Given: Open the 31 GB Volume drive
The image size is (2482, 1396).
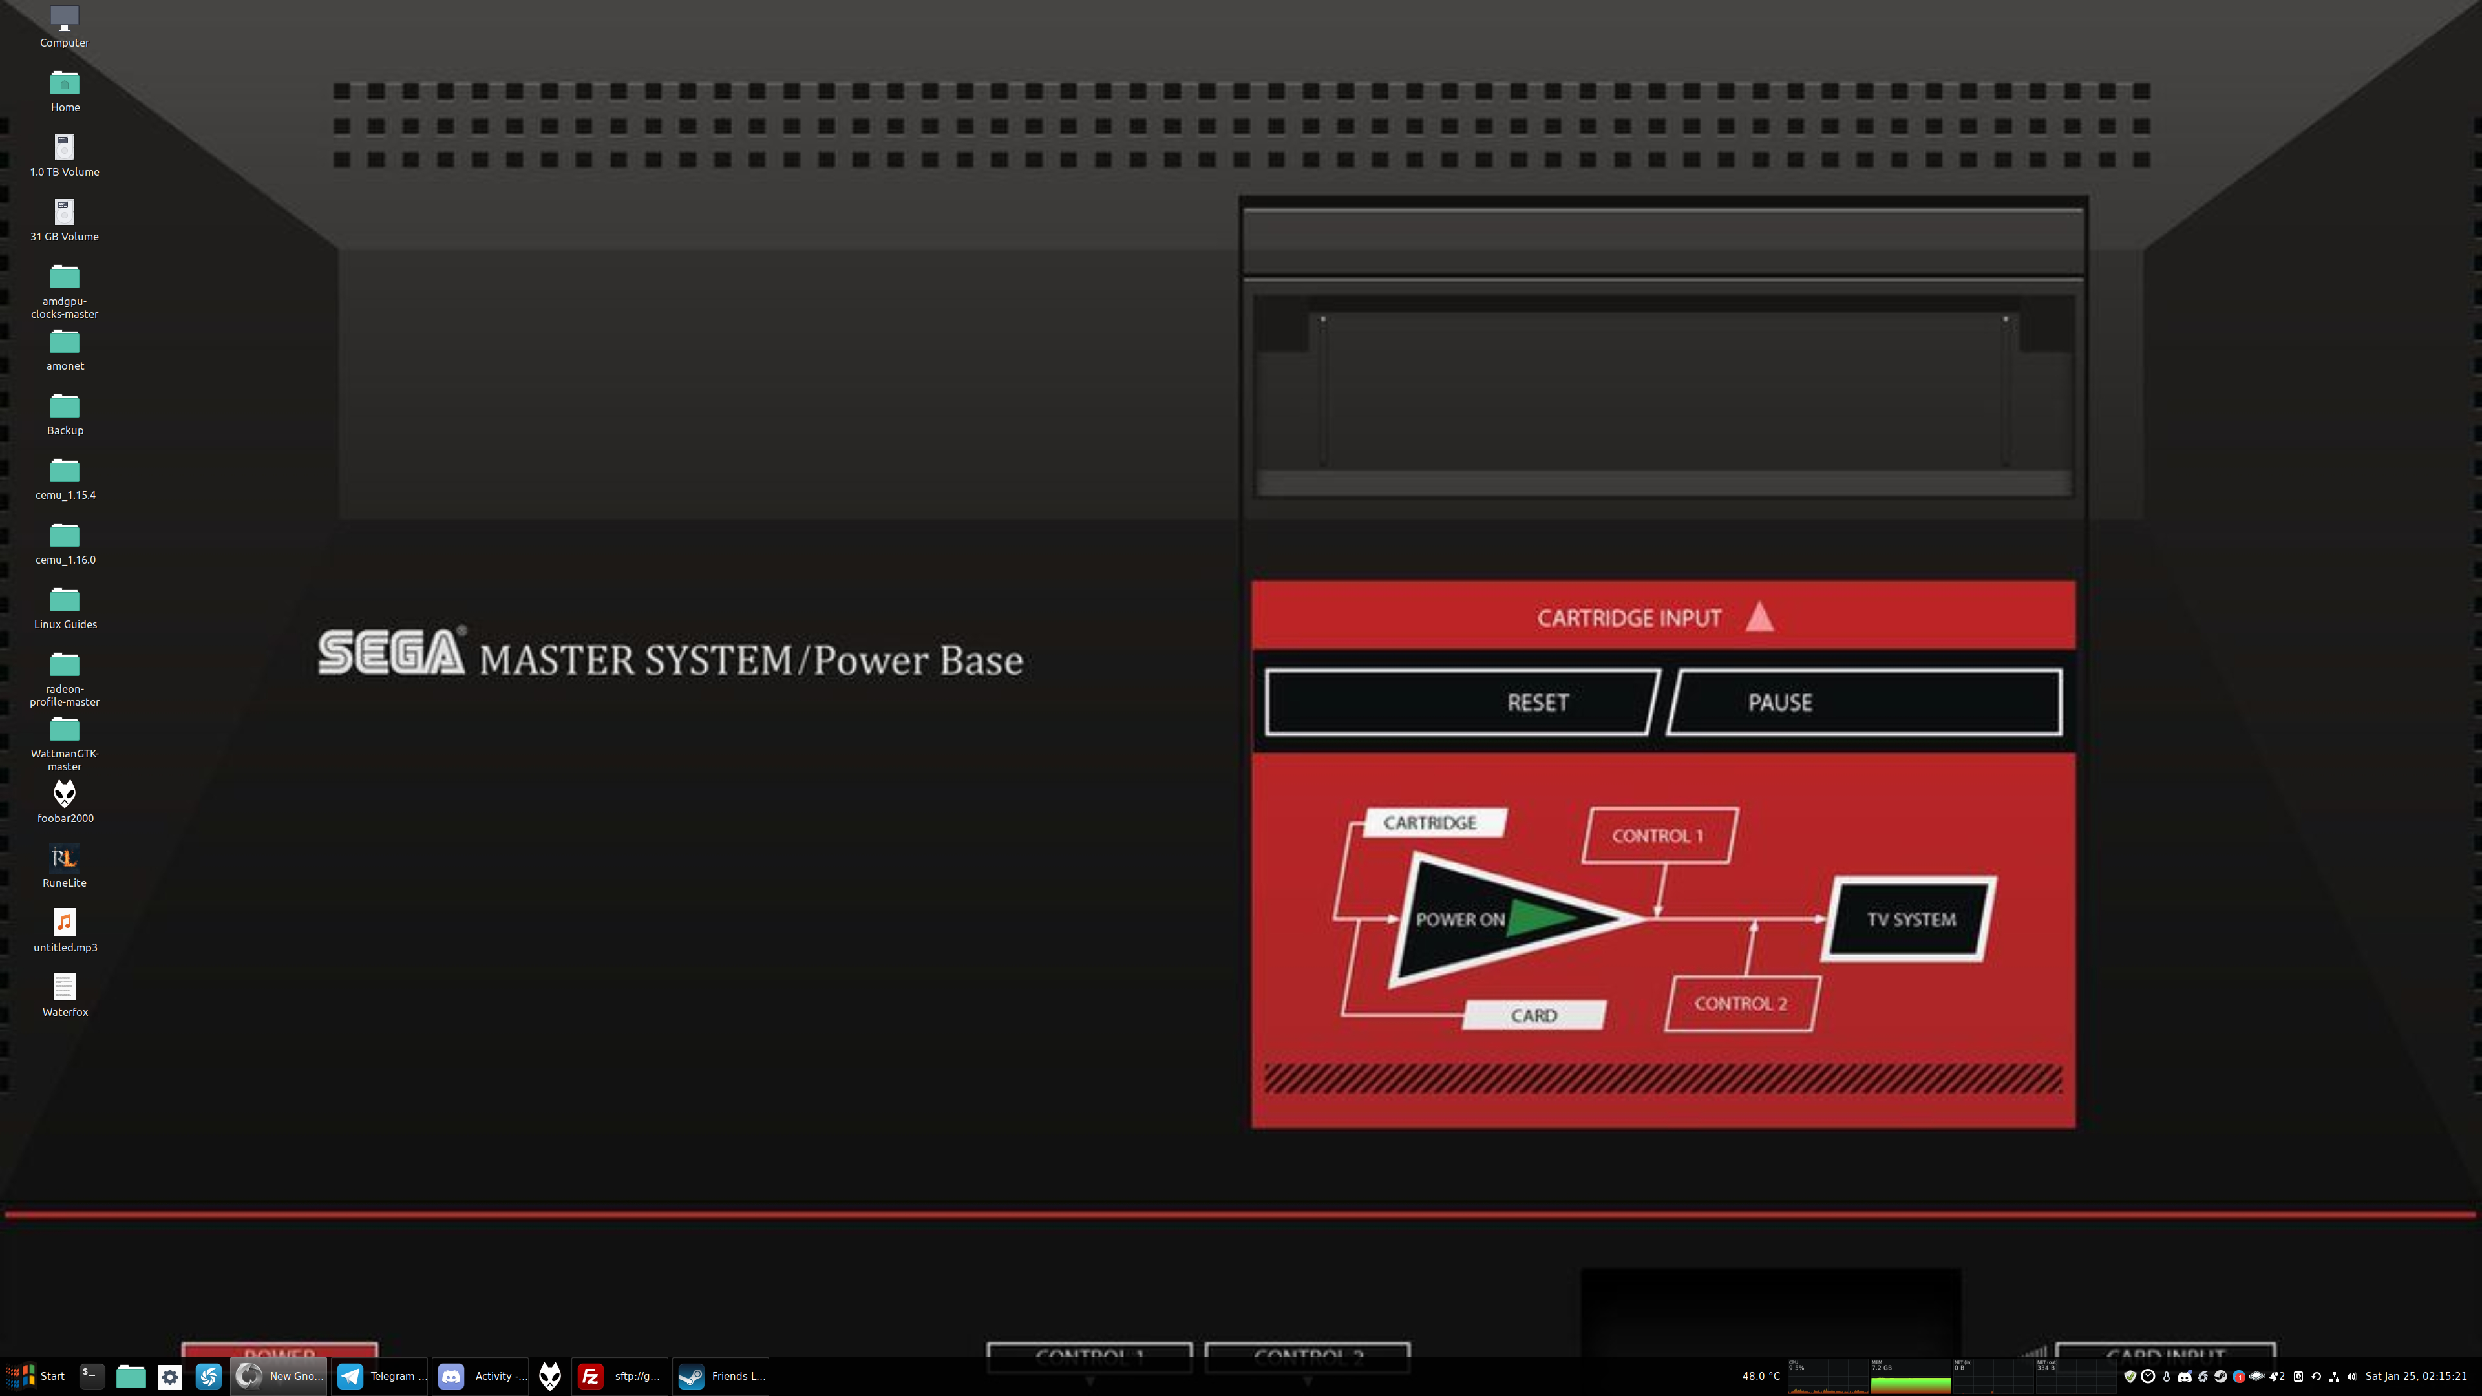Looking at the screenshot, I should click(65, 220).
